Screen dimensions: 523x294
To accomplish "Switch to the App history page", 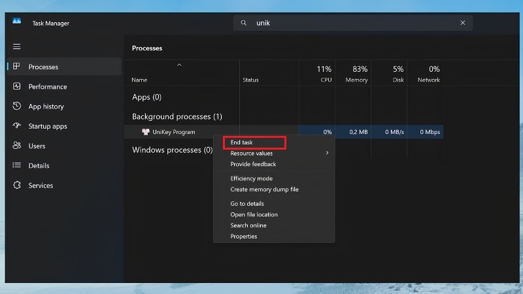I will pyautogui.click(x=64, y=106).
